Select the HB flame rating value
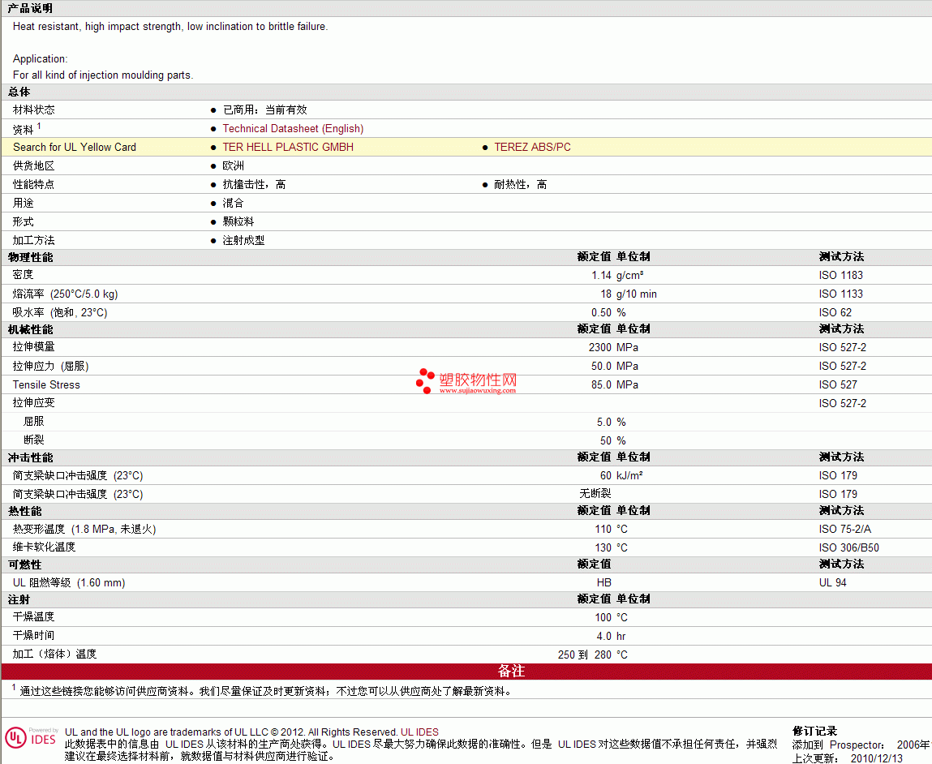This screenshot has width=932, height=764. tap(604, 583)
